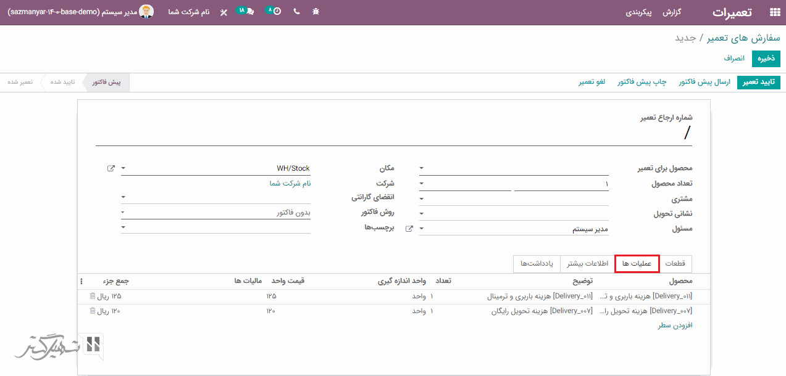This screenshot has width=786, height=376.
Task: Click افزودن سطر to add a line
Action: coord(675,325)
